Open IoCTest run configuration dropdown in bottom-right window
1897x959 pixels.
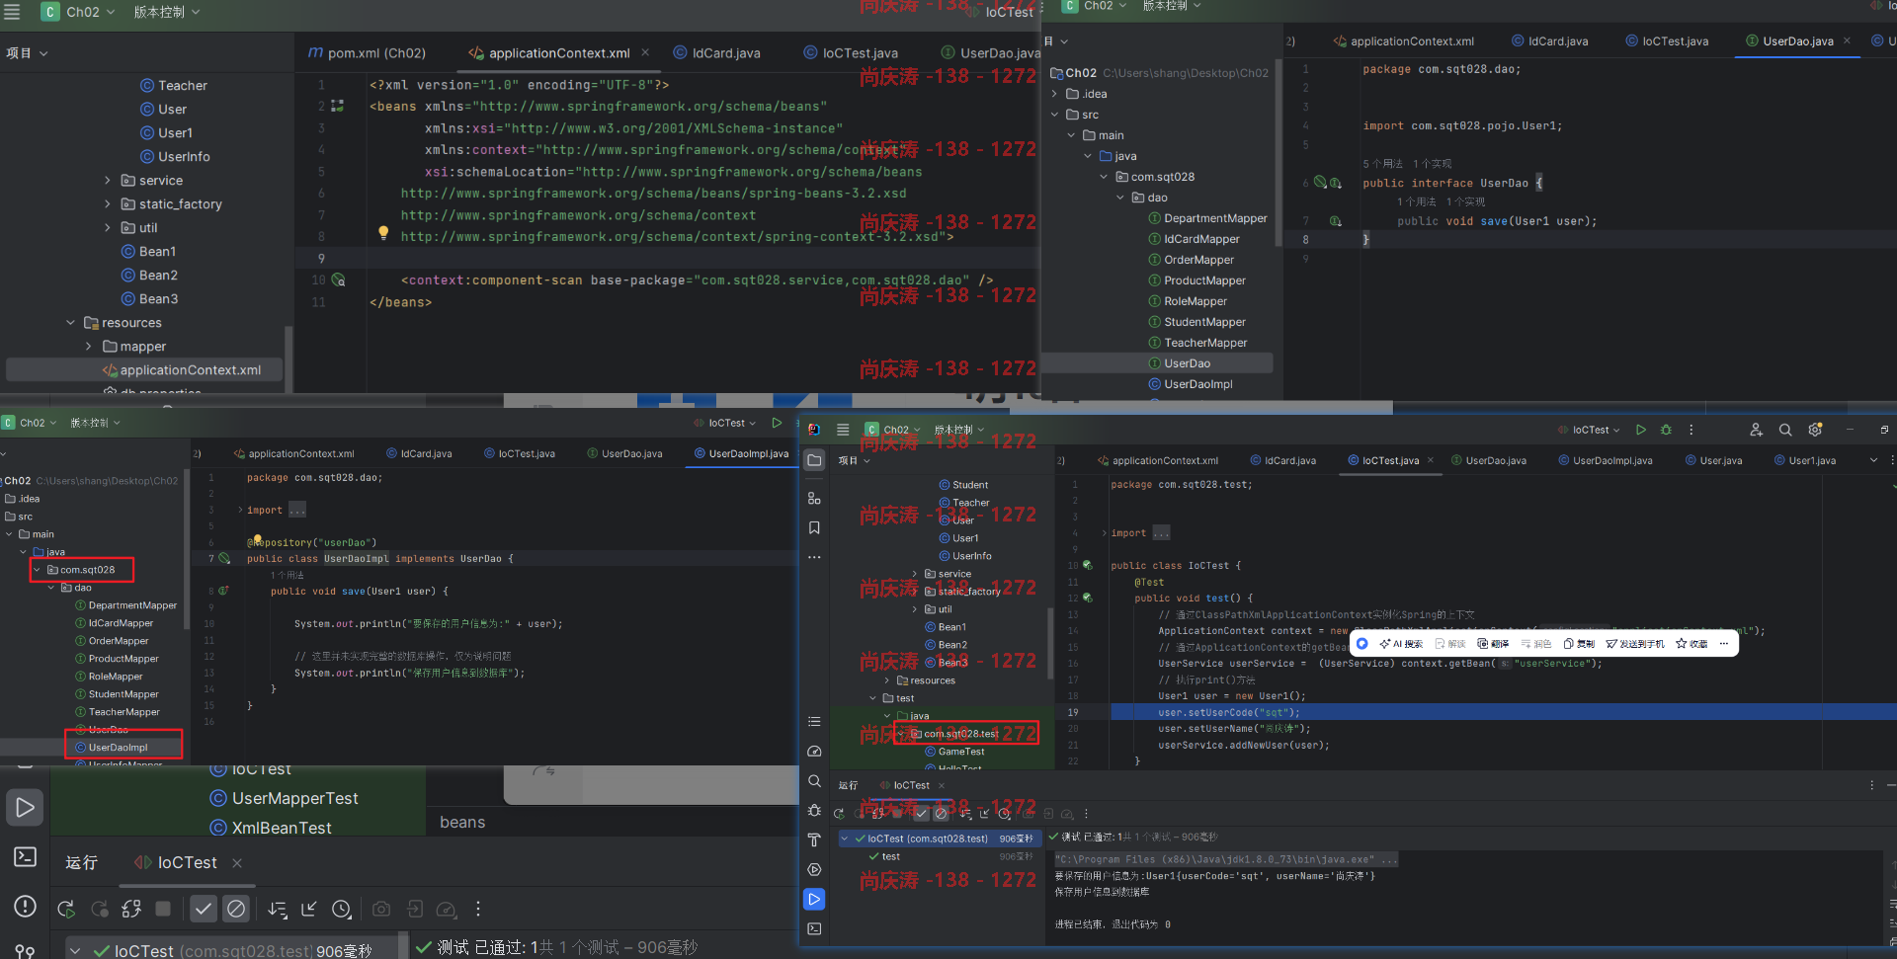(1590, 430)
